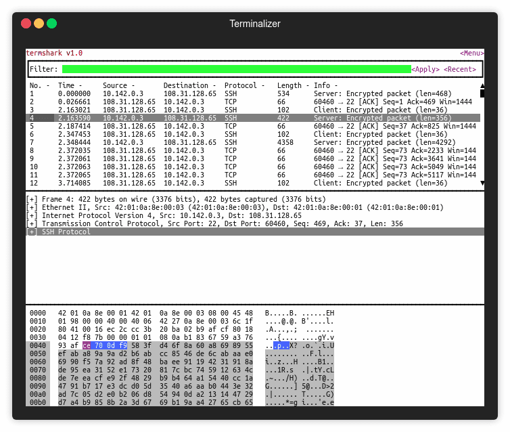
Task: Sort packets by the Destination column
Action: tap(189, 85)
